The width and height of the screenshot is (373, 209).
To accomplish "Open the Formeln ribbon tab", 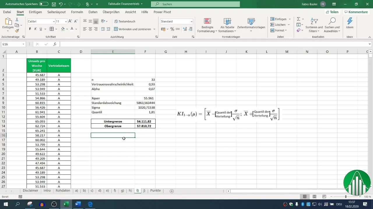I will click(x=77, y=12).
